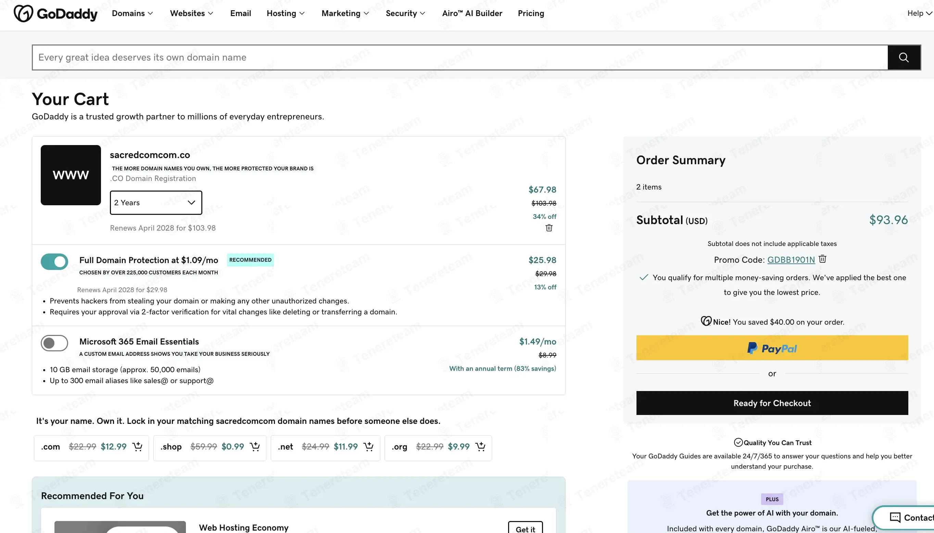
Task: Enable Microsoft 365 Email Essentials toggle
Action: click(x=54, y=343)
